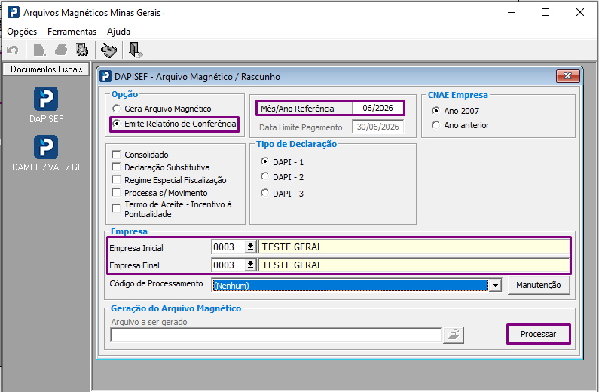Click the application logo in main title bar

click(14, 12)
